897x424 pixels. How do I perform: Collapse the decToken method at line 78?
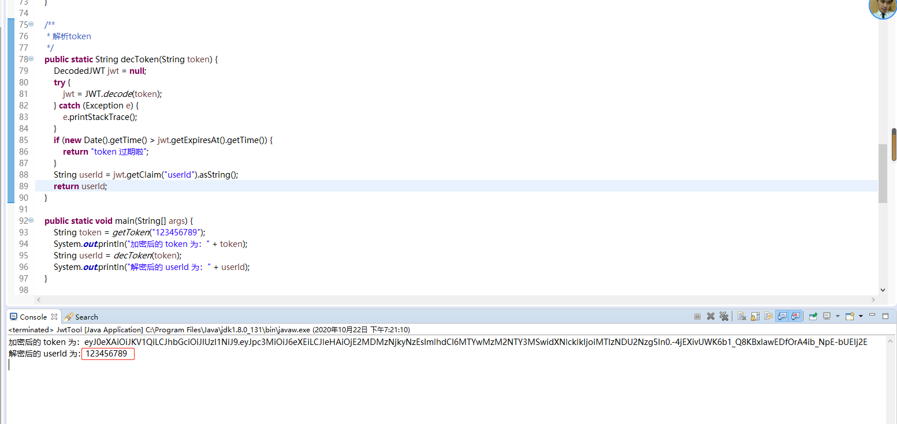pyautogui.click(x=31, y=59)
